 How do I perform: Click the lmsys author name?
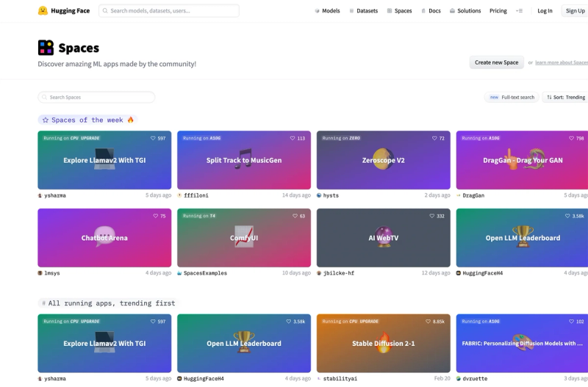coord(52,273)
